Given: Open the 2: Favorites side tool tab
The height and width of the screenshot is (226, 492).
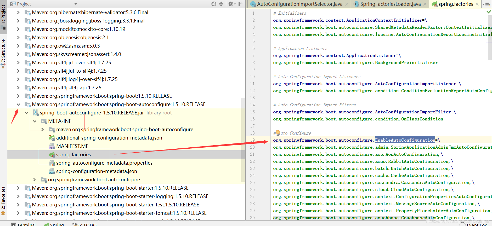Looking at the screenshot, I should point(3,201).
